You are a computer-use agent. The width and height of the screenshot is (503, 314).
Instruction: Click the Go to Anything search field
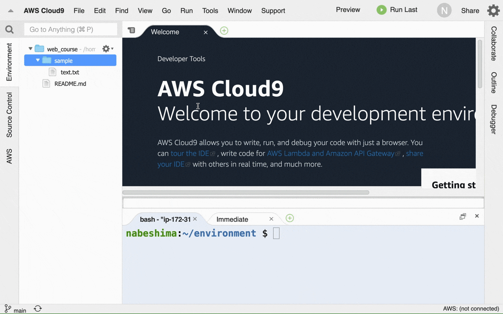(71, 29)
